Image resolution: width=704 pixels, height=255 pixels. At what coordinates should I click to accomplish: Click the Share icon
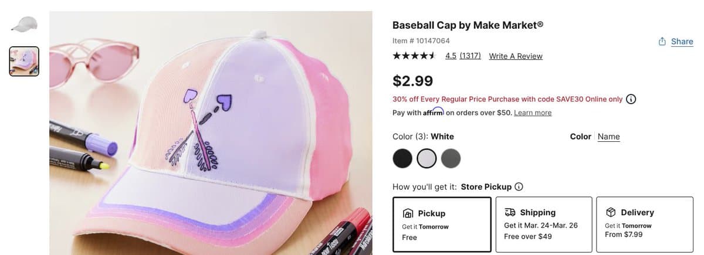tap(662, 42)
